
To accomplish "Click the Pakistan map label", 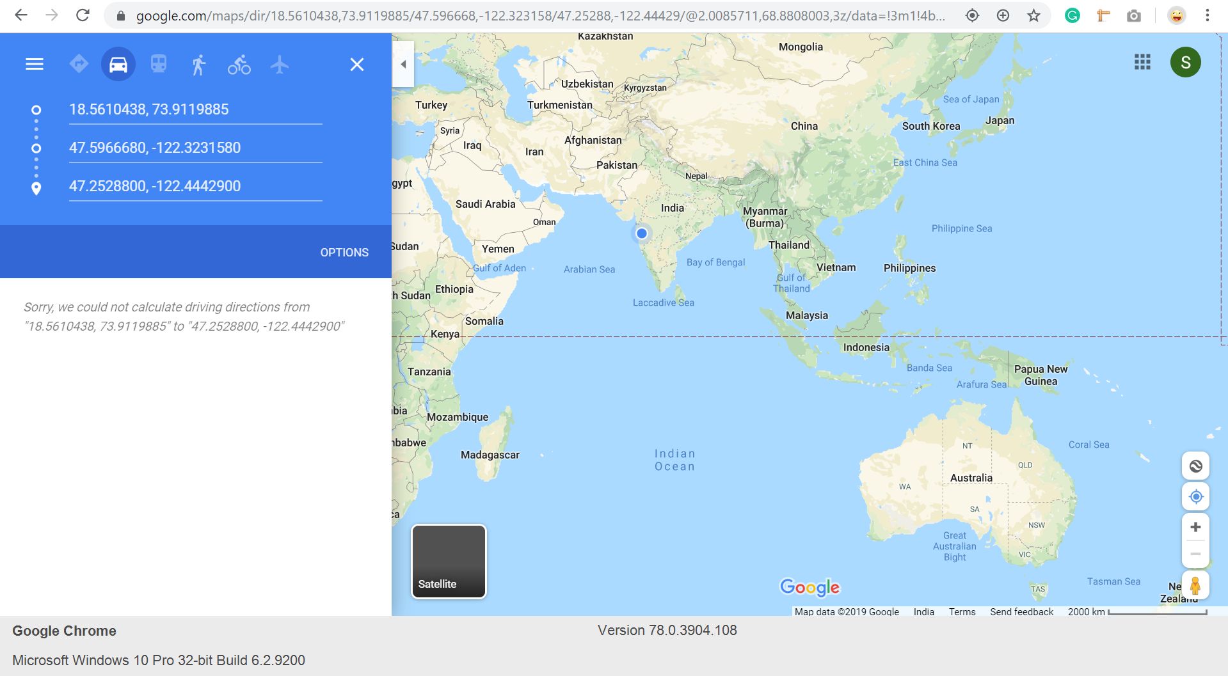I will [617, 165].
